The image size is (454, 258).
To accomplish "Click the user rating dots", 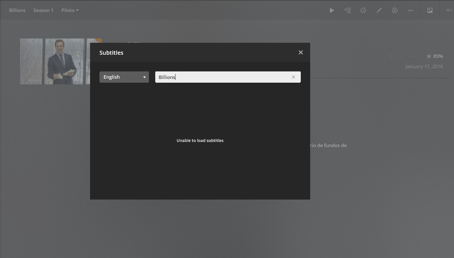I will [x=403, y=56].
